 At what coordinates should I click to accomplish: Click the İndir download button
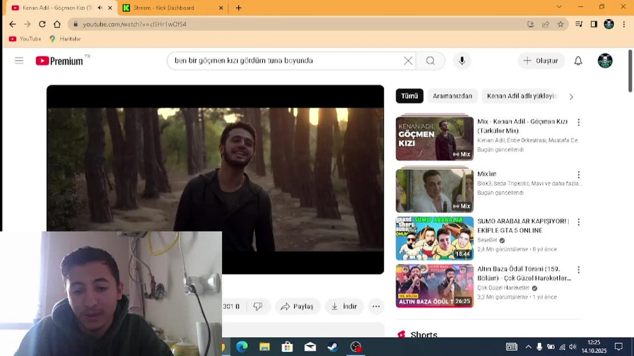click(x=344, y=307)
